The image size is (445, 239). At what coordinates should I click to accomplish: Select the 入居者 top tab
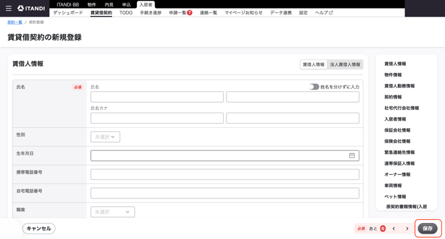tap(145, 5)
